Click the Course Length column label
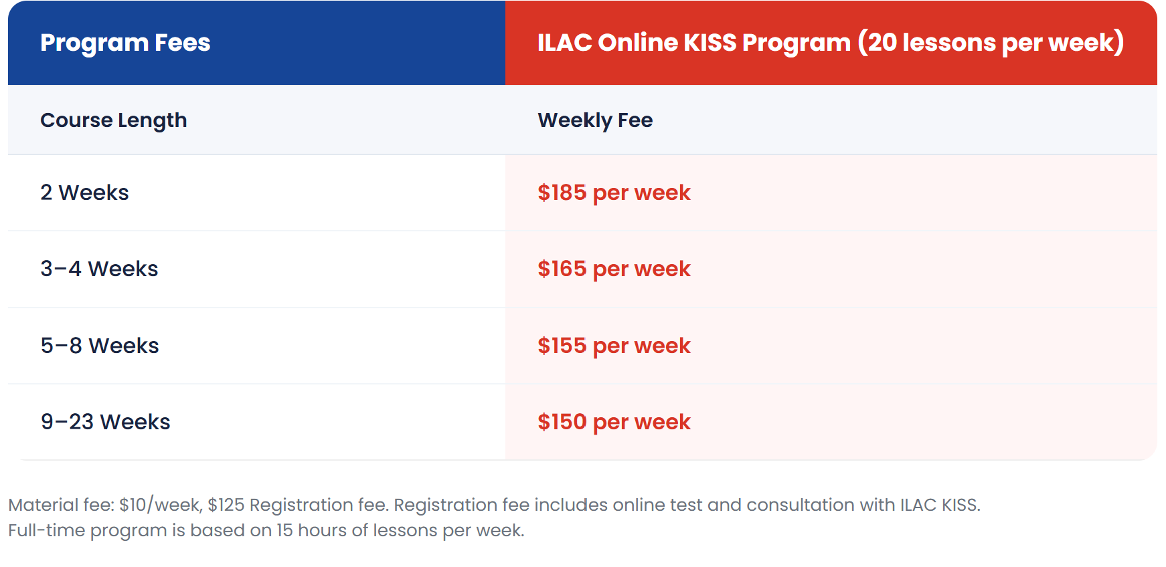The image size is (1166, 567). 114,120
